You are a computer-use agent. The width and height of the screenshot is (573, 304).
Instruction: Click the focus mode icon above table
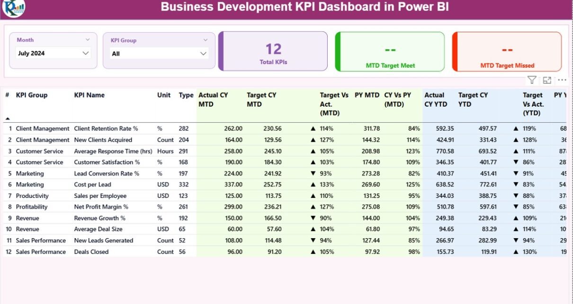547,80
